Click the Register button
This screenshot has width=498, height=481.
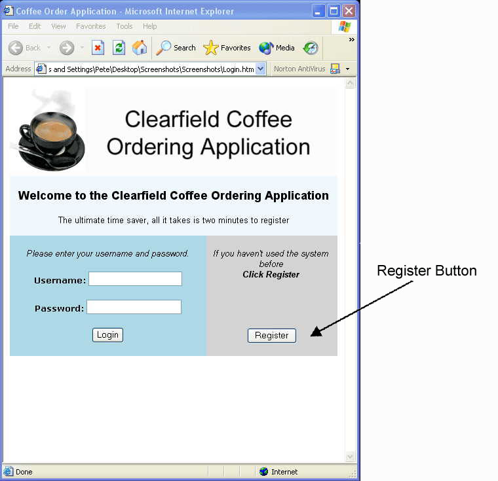point(271,335)
